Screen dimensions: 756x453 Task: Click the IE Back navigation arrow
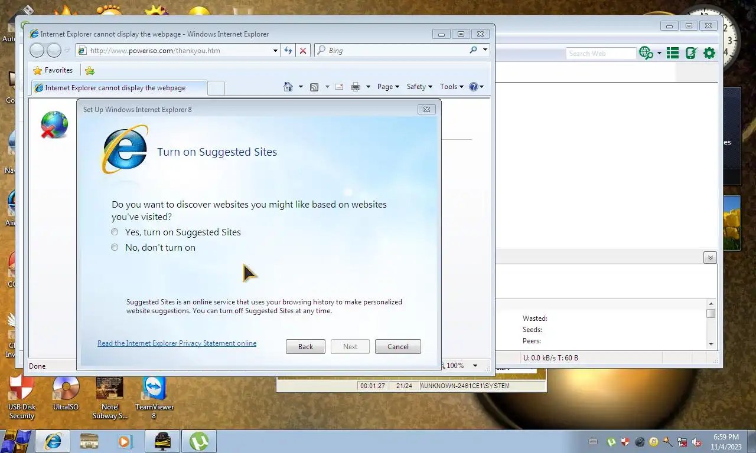click(x=37, y=51)
